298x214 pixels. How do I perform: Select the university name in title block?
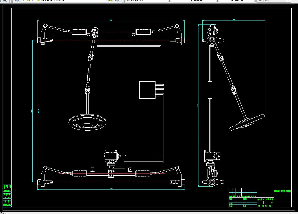tap(283, 191)
